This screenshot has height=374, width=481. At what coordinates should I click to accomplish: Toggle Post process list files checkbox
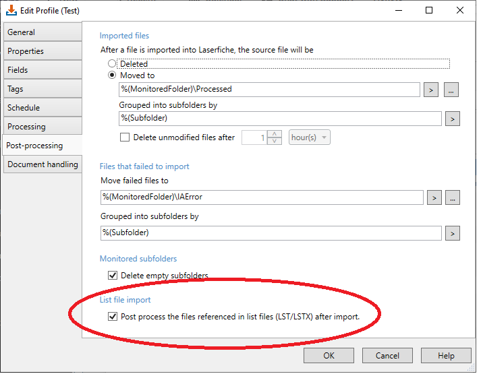point(113,317)
